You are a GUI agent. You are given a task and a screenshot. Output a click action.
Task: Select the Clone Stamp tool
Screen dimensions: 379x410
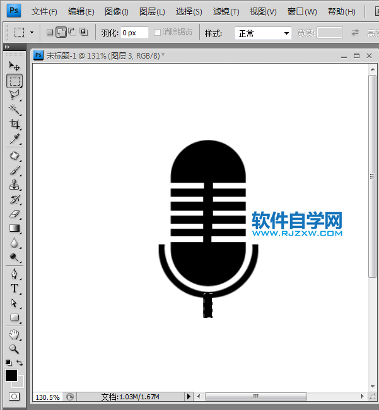(x=14, y=185)
